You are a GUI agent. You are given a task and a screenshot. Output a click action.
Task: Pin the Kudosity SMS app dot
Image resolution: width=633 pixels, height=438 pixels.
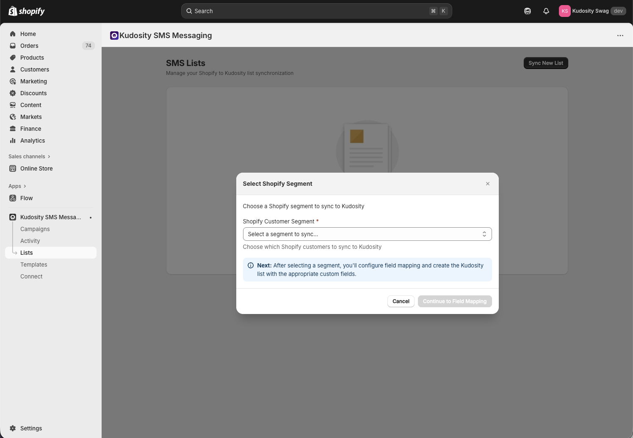[91, 218]
